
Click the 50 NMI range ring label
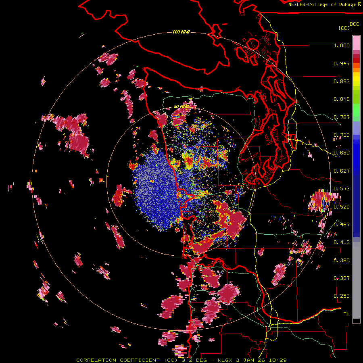point(181,107)
